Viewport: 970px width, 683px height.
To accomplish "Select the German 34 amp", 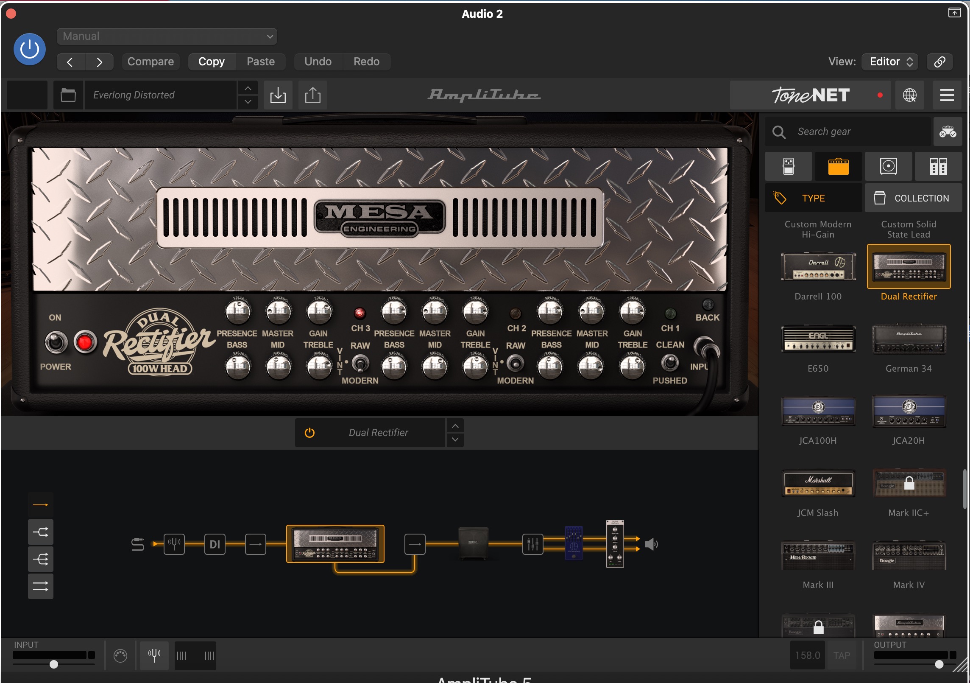I will tap(909, 339).
